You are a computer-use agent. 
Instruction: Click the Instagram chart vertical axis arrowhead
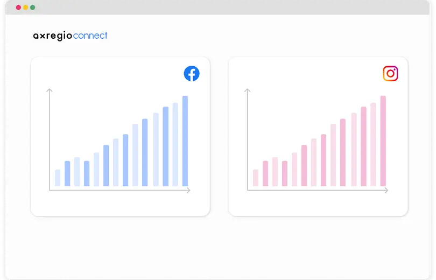pos(247,90)
